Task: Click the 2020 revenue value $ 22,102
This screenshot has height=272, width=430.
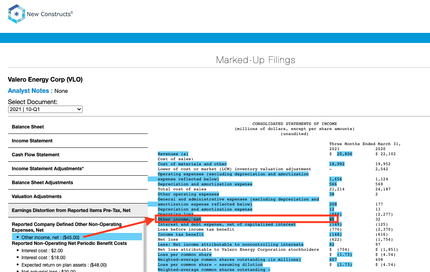Action: pyautogui.click(x=385, y=154)
